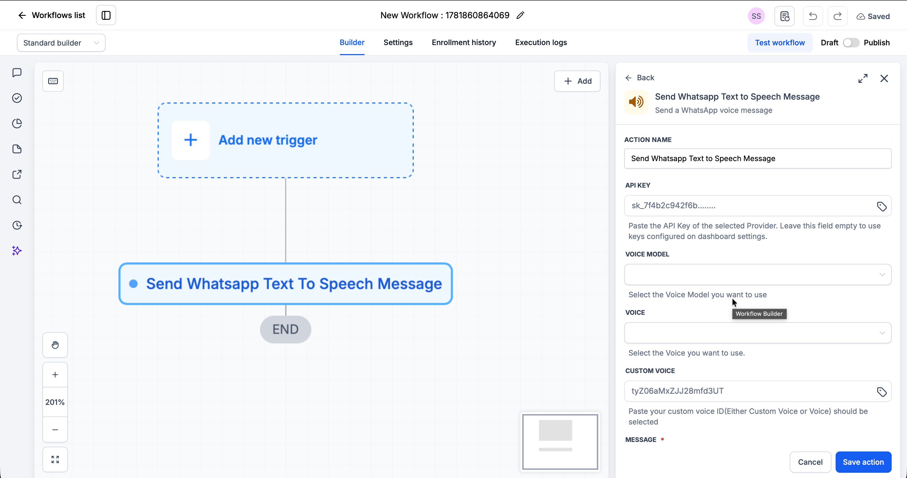Go back to Workflows list
This screenshot has height=478, width=907.
51,15
